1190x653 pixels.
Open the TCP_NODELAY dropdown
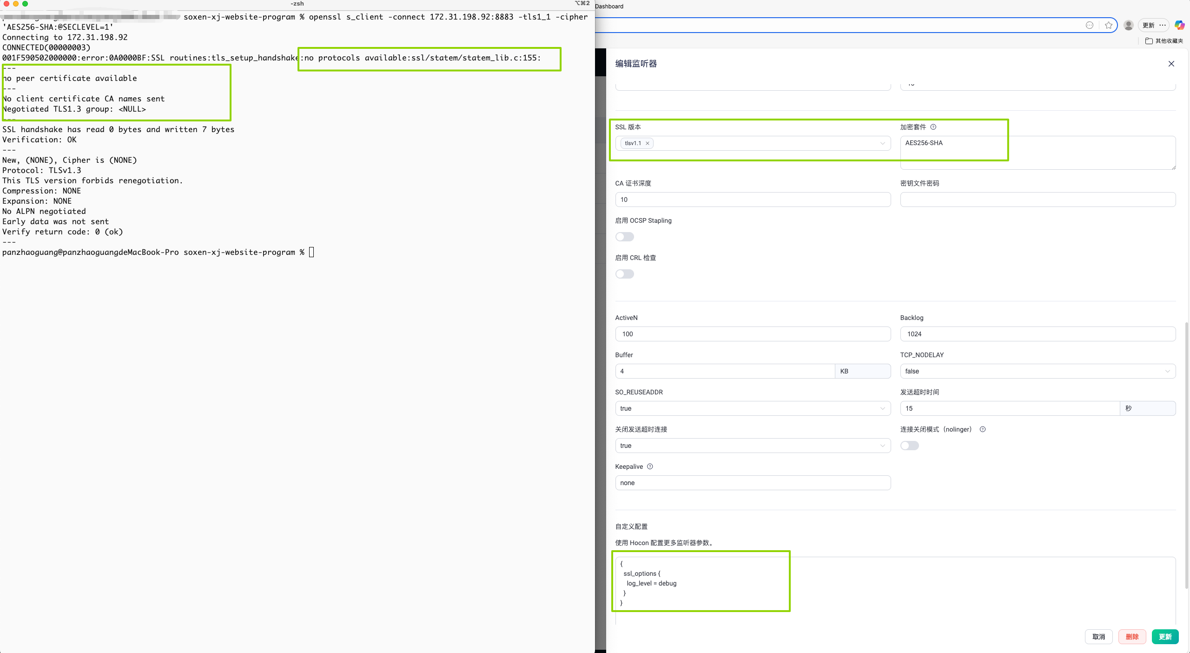[1038, 371]
